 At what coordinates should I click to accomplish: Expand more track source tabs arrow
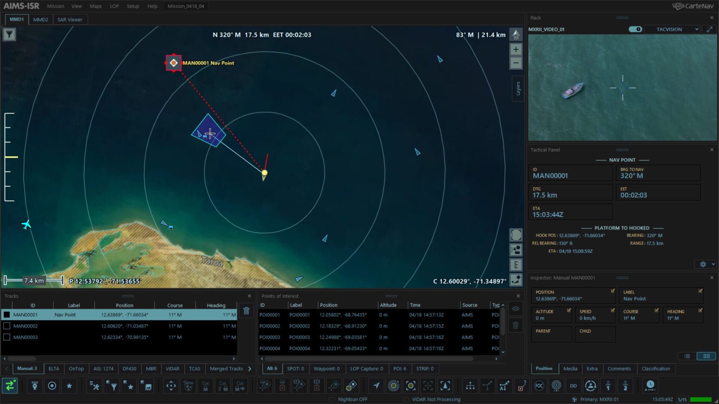(250, 368)
